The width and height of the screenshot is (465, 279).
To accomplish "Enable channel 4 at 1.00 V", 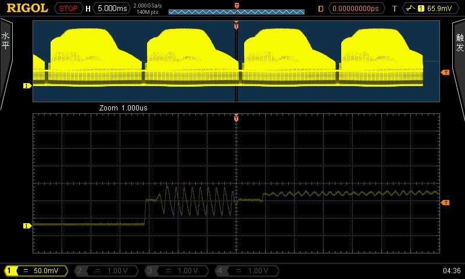I will pyautogui.click(x=246, y=271).
